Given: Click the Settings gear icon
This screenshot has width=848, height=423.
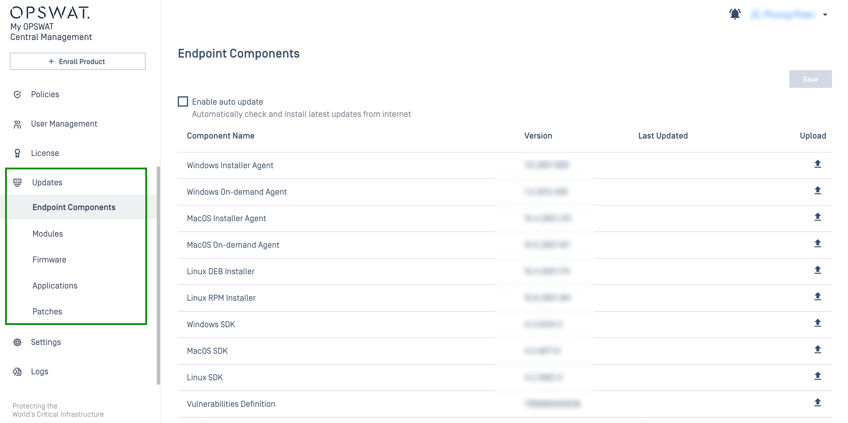Looking at the screenshot, I should click(x=17, y=342).
